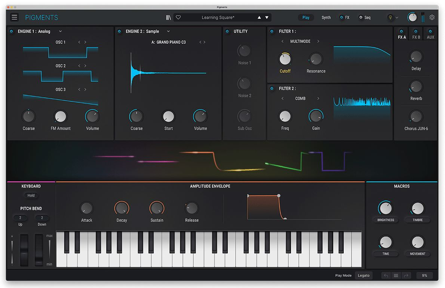The width and height of the screenshot is (445, 288).
Task: Load next preset with down arrow
Action: click(x=267, y=17)
